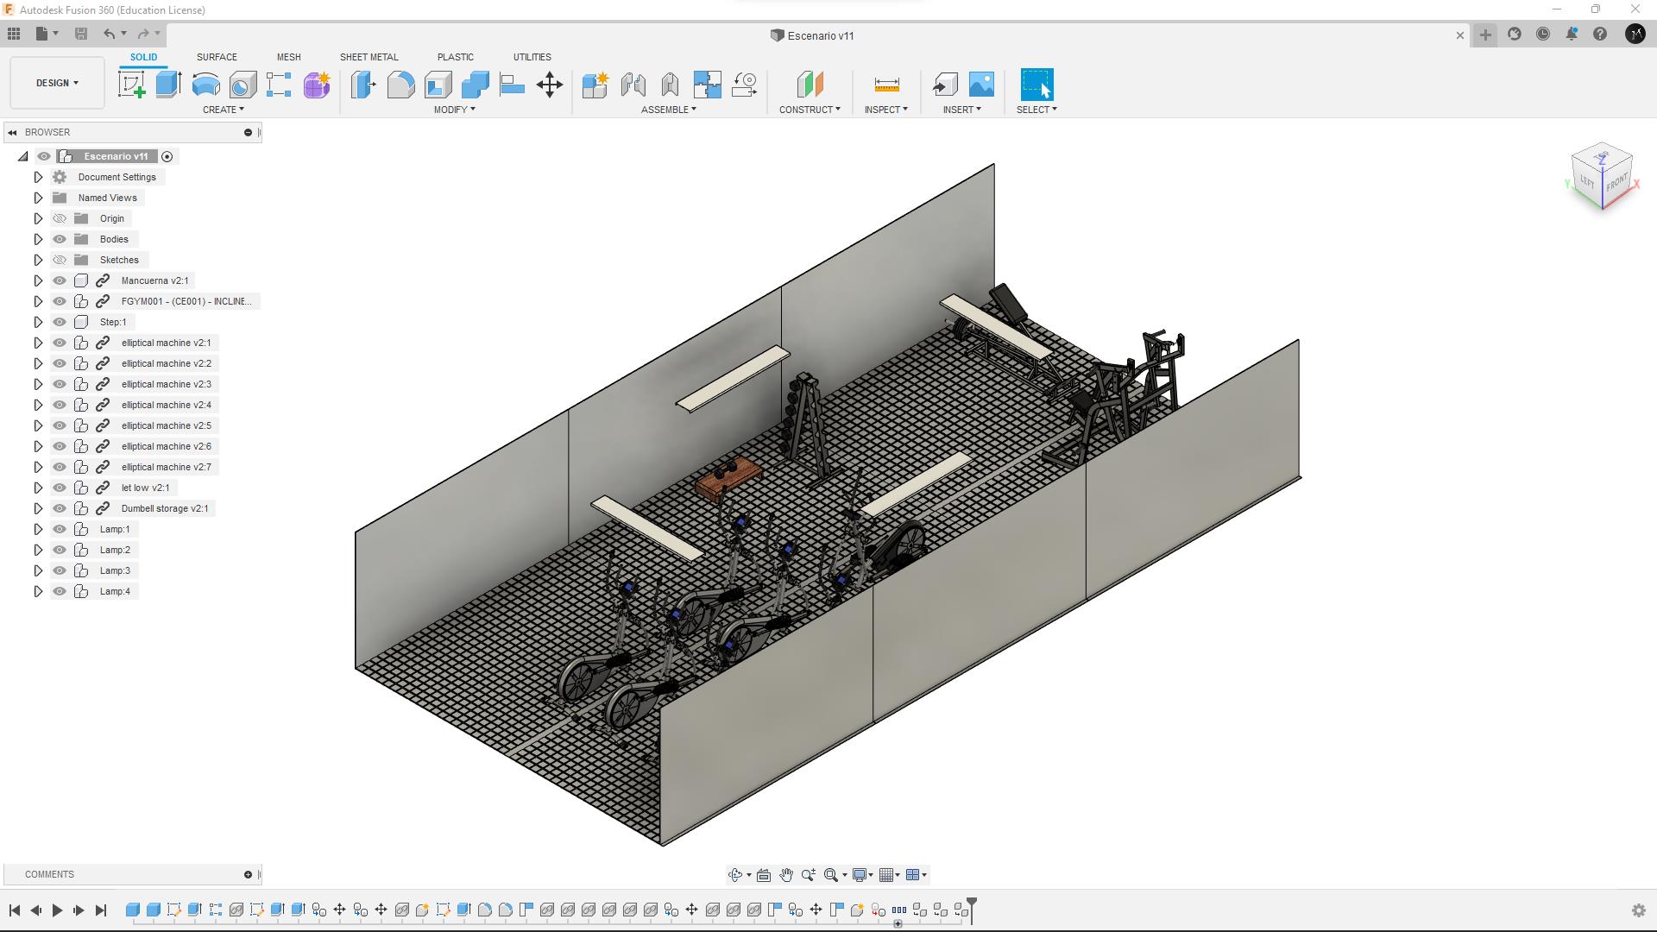Viewport: 1657px width, 932px height.
Task: Select the Fillet tool icon
Action: (400, 85)
